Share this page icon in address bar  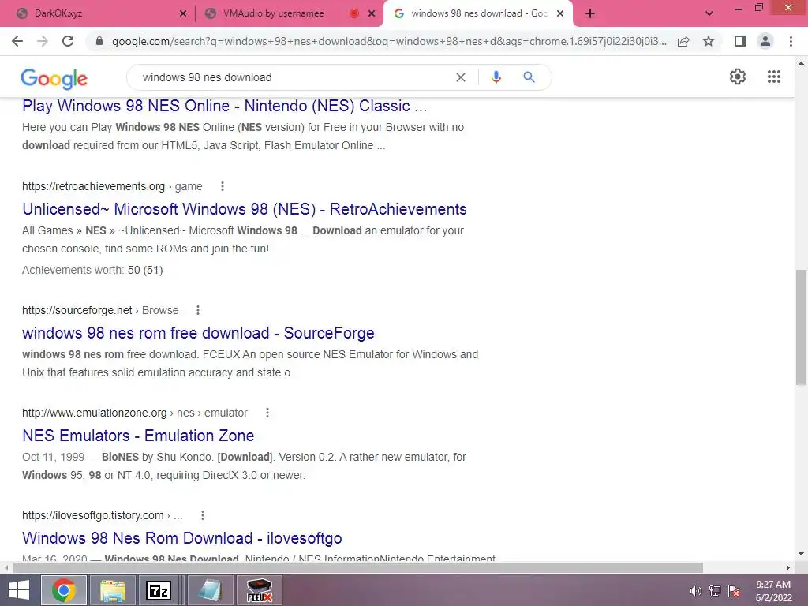pyautogui.click(x=683, y=41)
